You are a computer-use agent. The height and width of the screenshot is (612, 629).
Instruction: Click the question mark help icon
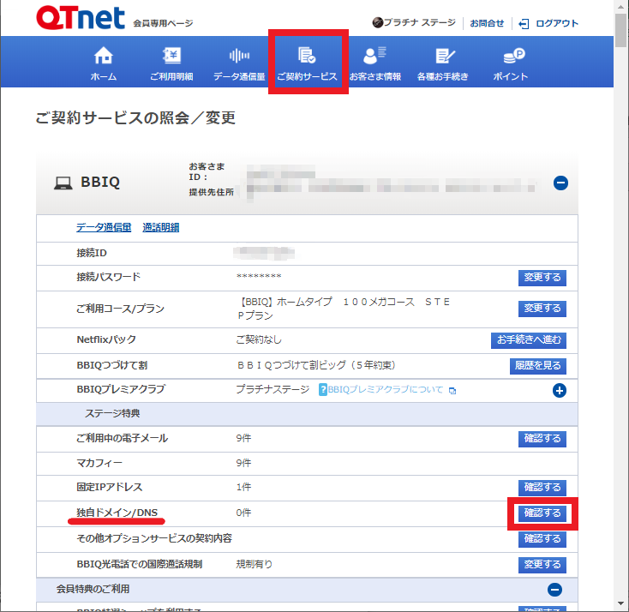click(322, 390)
